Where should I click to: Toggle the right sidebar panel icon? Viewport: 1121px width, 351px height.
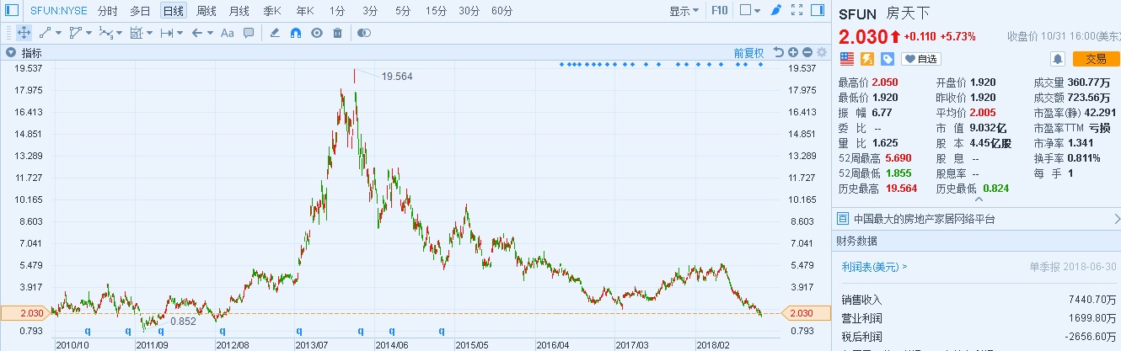click(818, 11)
